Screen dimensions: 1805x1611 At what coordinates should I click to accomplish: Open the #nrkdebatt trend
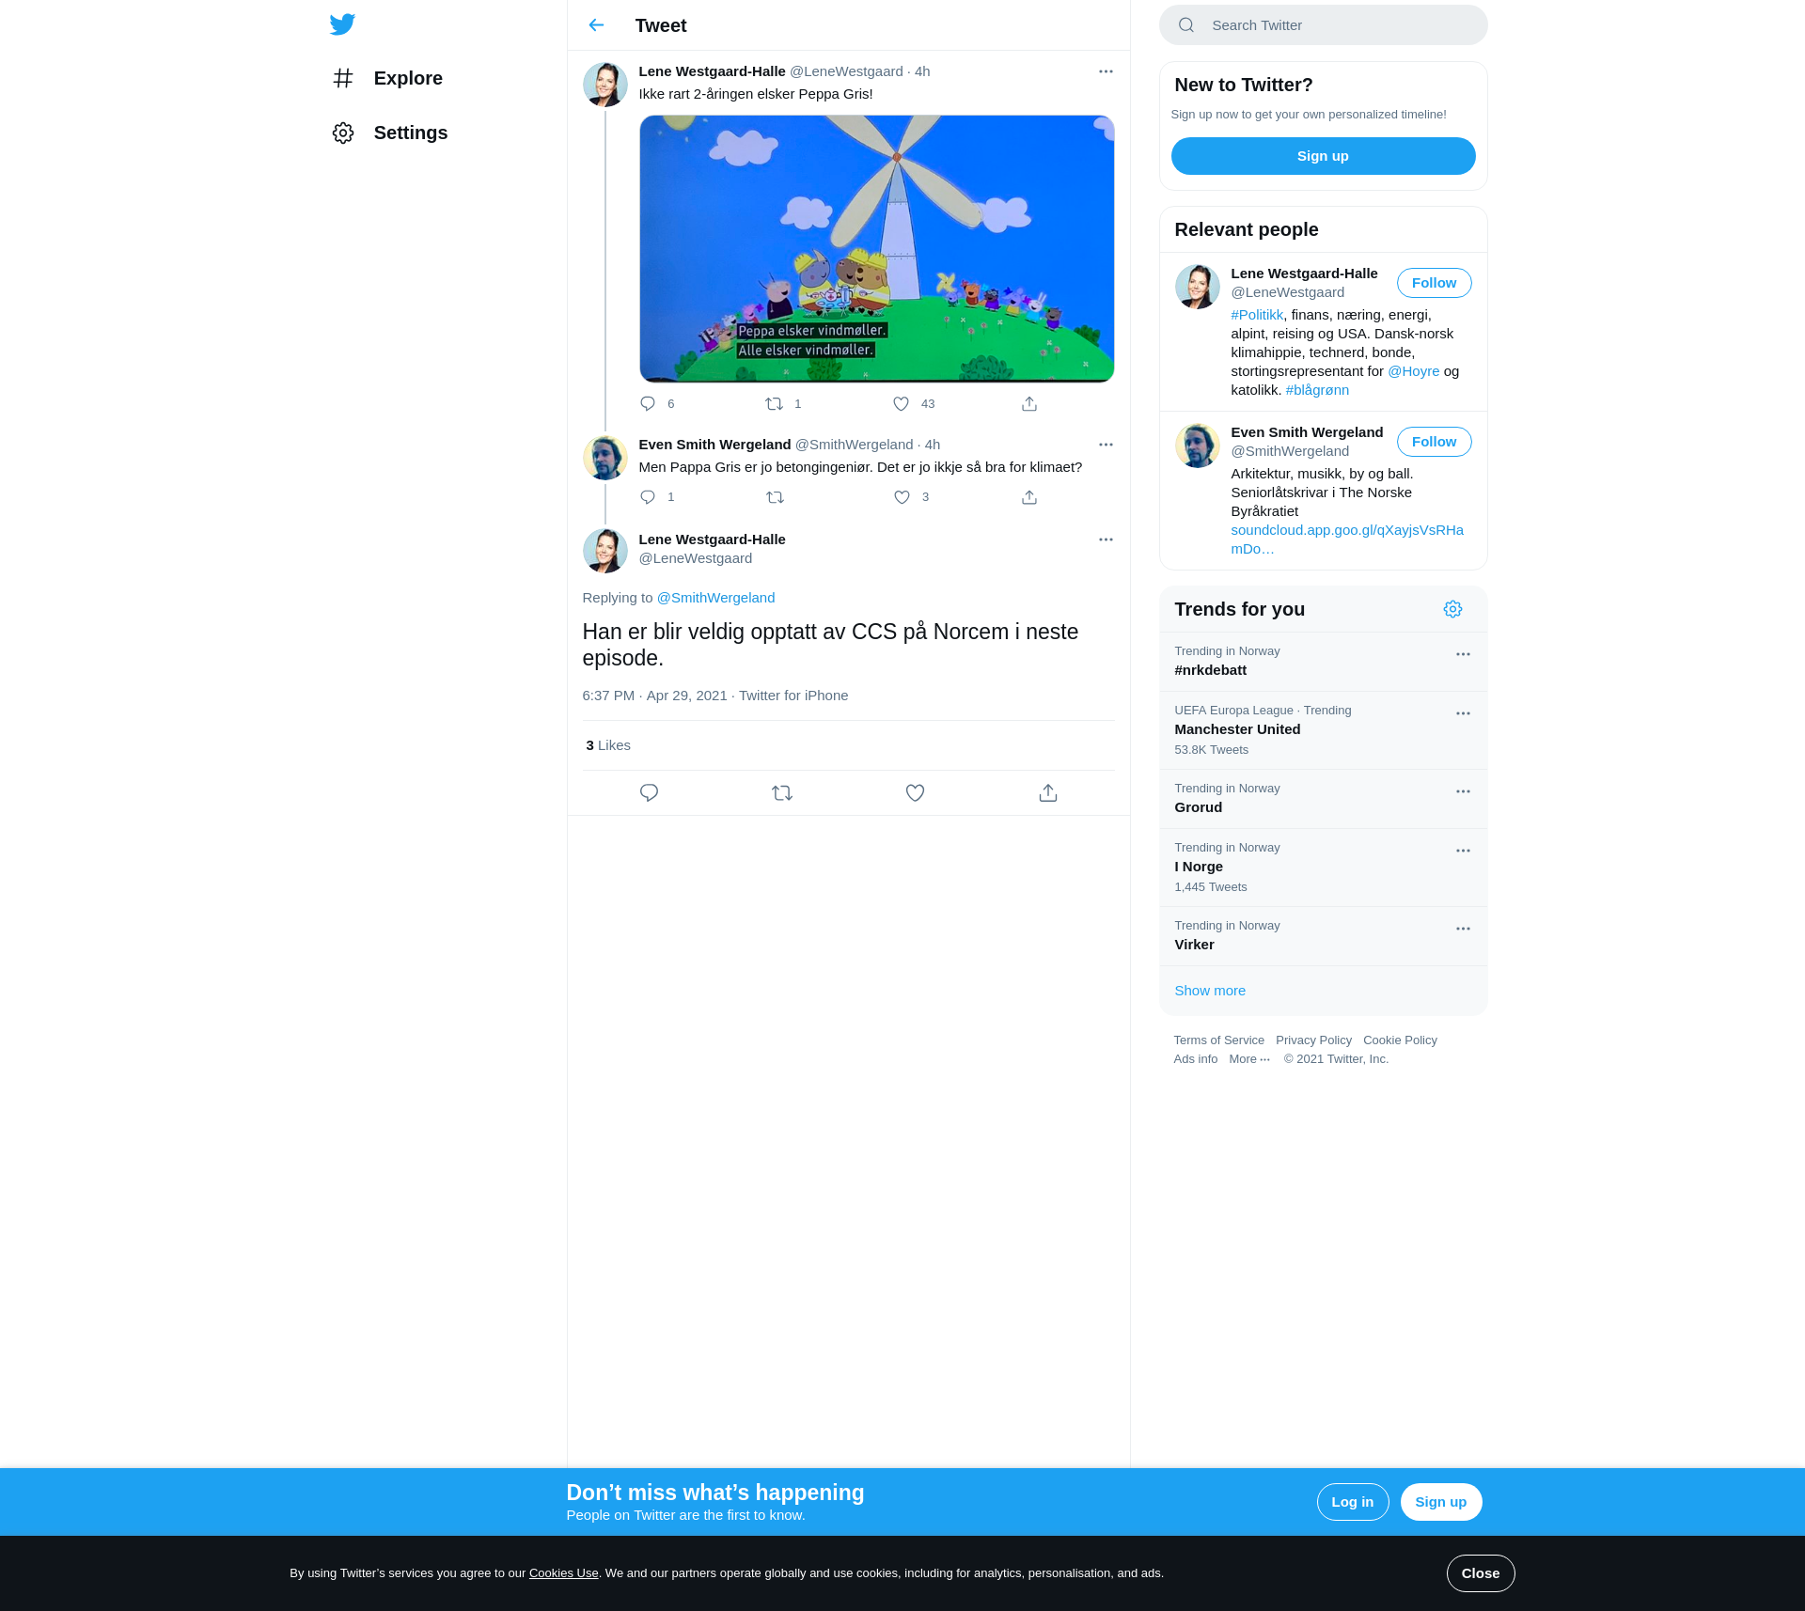coord(1323,662)
